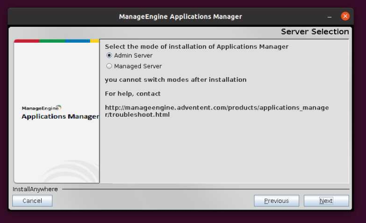Cancel the installation

coord(32,201)
